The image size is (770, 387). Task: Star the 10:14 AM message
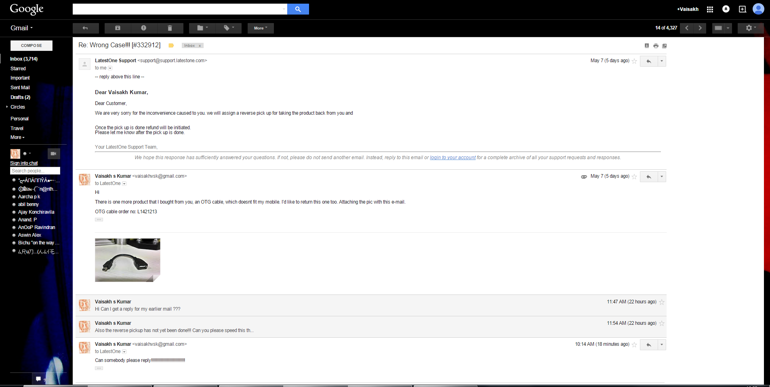point(634,345)
